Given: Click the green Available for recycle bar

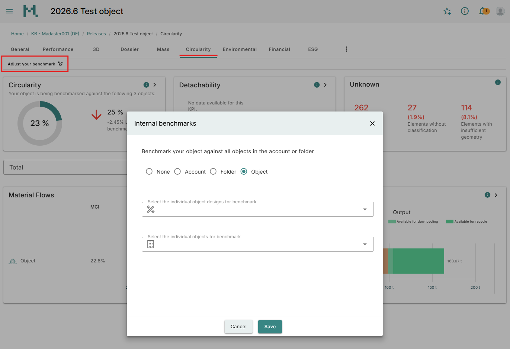Looking at the screenshot, I should coord(418,261).
